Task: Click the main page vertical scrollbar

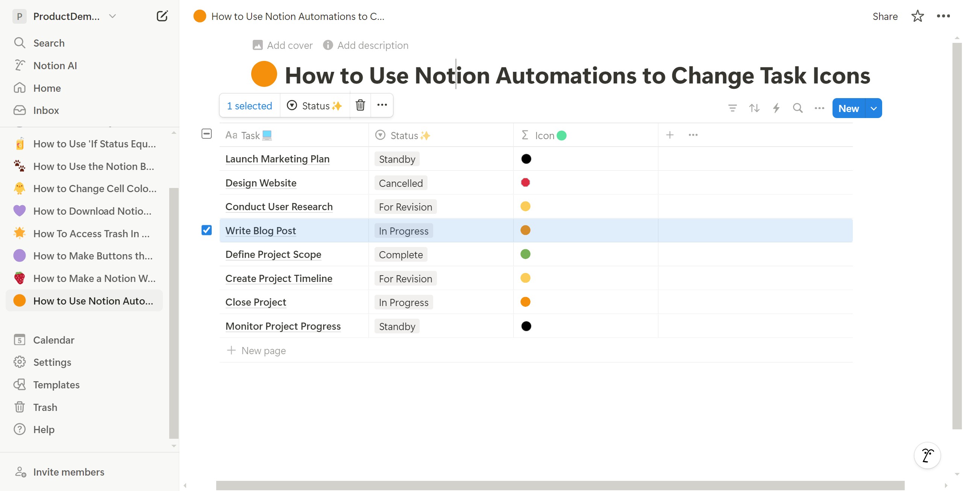Action: (957, 236)
